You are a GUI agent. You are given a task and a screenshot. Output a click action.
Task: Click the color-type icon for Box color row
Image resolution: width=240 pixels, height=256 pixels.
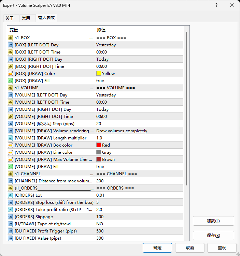click(x=11, y=145)
